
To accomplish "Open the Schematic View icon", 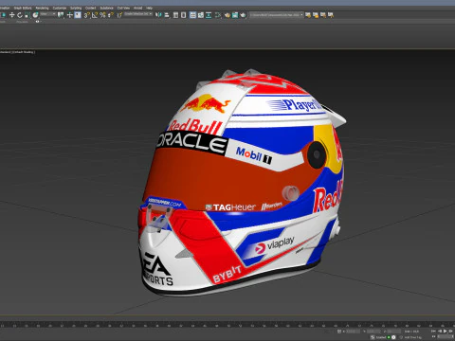I will pyautogui.click(x=209, y=15).
